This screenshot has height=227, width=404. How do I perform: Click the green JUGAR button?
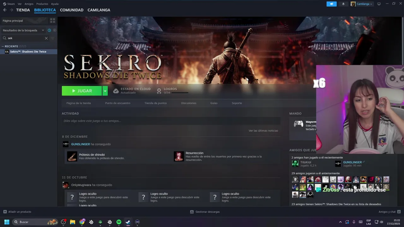pyautogui.click(x=82, y=91)
